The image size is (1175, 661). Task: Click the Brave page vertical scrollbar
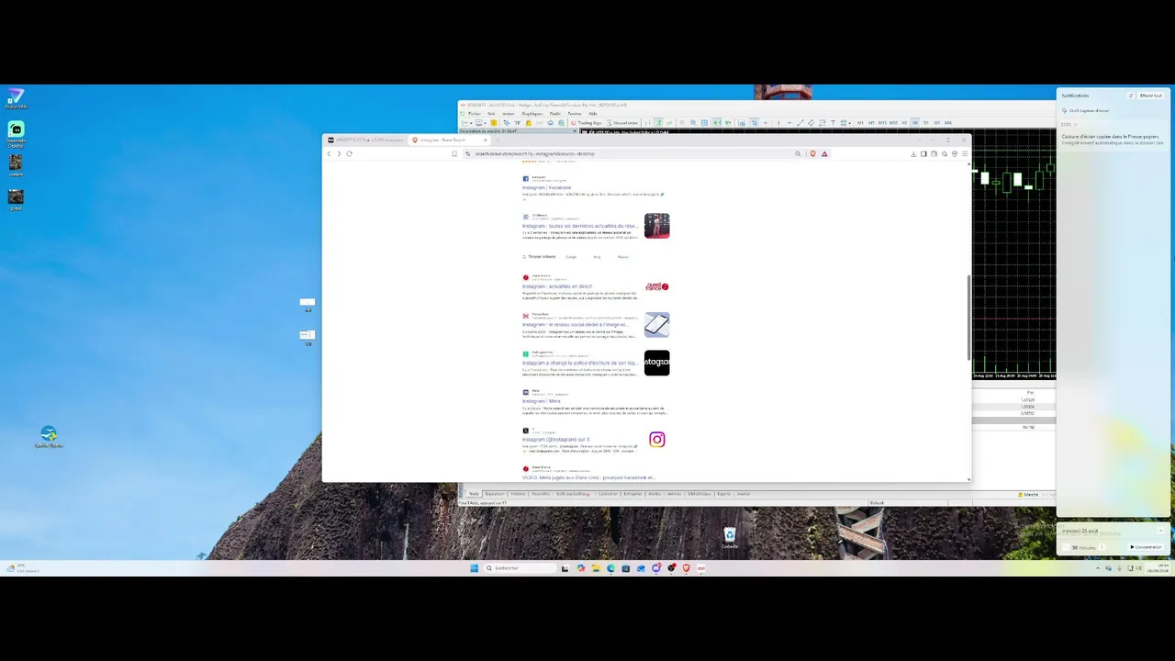[x=968, y=317]
